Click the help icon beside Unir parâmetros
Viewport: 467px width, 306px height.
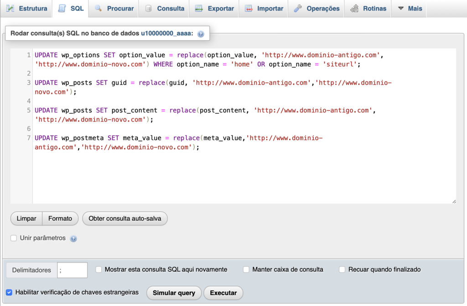click(73, 238)
